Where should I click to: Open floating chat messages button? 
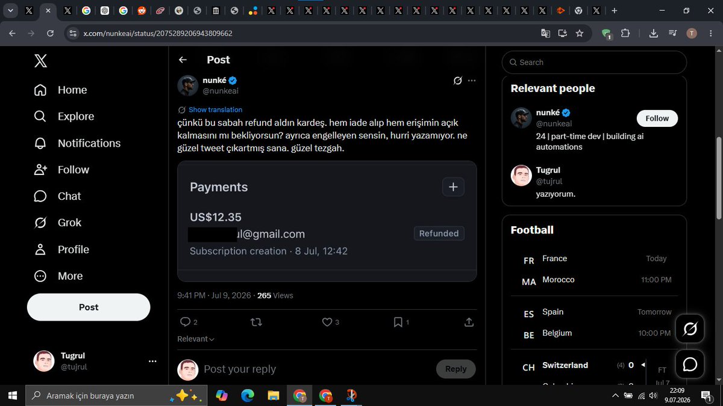point(690,364)
